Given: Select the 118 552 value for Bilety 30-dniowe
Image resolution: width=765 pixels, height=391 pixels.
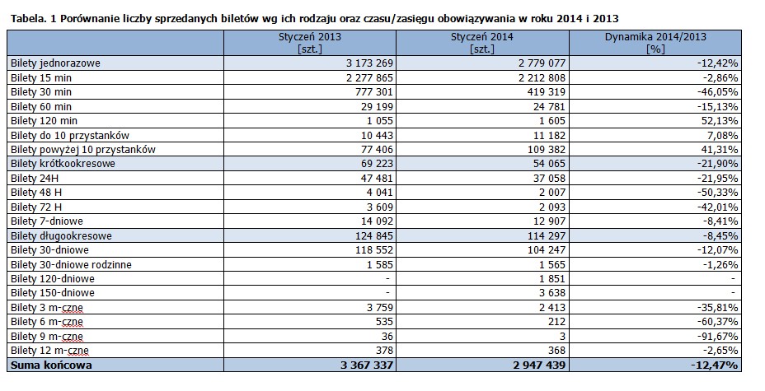Looking at the screenshot, I should (375, 250).
